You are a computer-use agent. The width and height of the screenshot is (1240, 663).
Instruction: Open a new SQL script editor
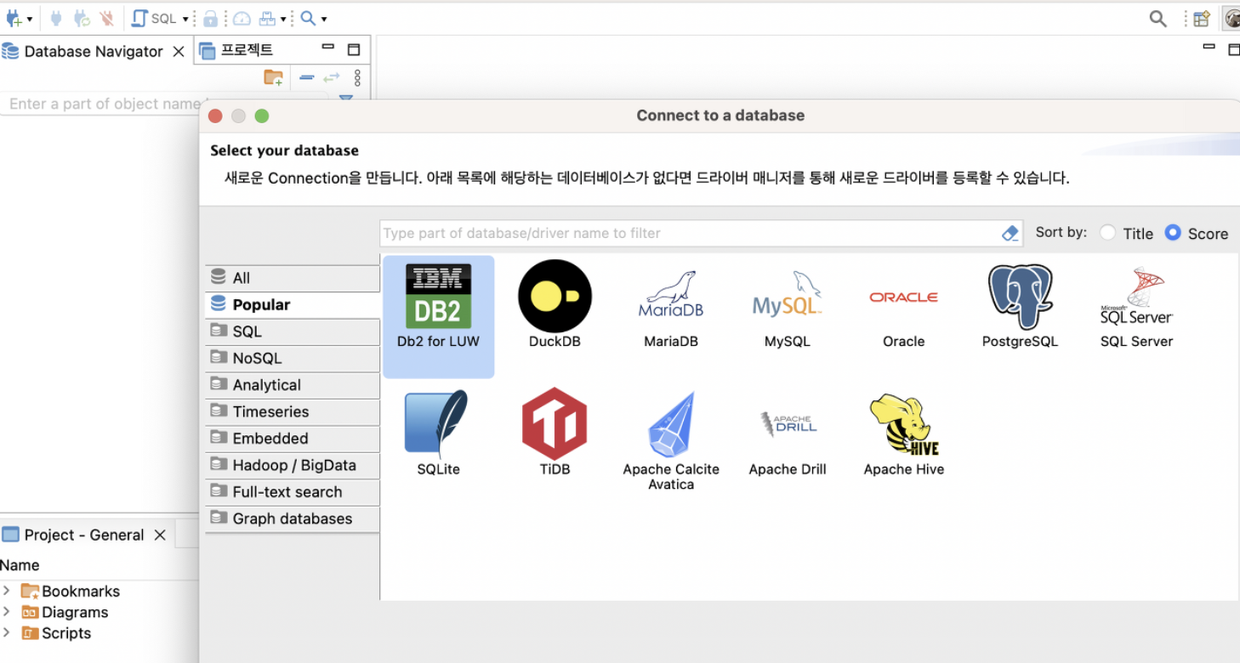155,18
